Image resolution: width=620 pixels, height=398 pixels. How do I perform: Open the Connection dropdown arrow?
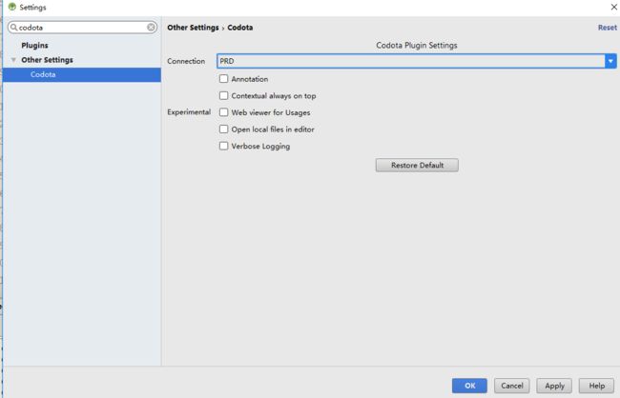click(x=610, y=61)
